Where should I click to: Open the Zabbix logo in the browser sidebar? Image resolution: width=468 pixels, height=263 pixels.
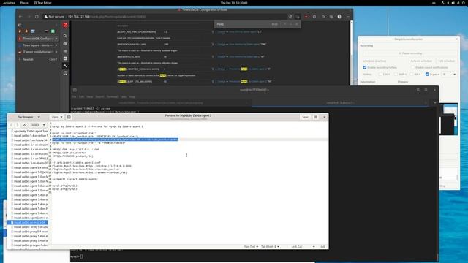pos(65,25)
